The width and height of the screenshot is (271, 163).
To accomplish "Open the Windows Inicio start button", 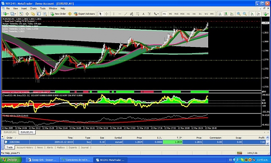I will point(11,160).
